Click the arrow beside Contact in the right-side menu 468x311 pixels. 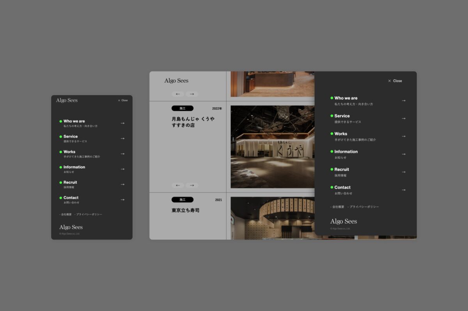(403, 190)
